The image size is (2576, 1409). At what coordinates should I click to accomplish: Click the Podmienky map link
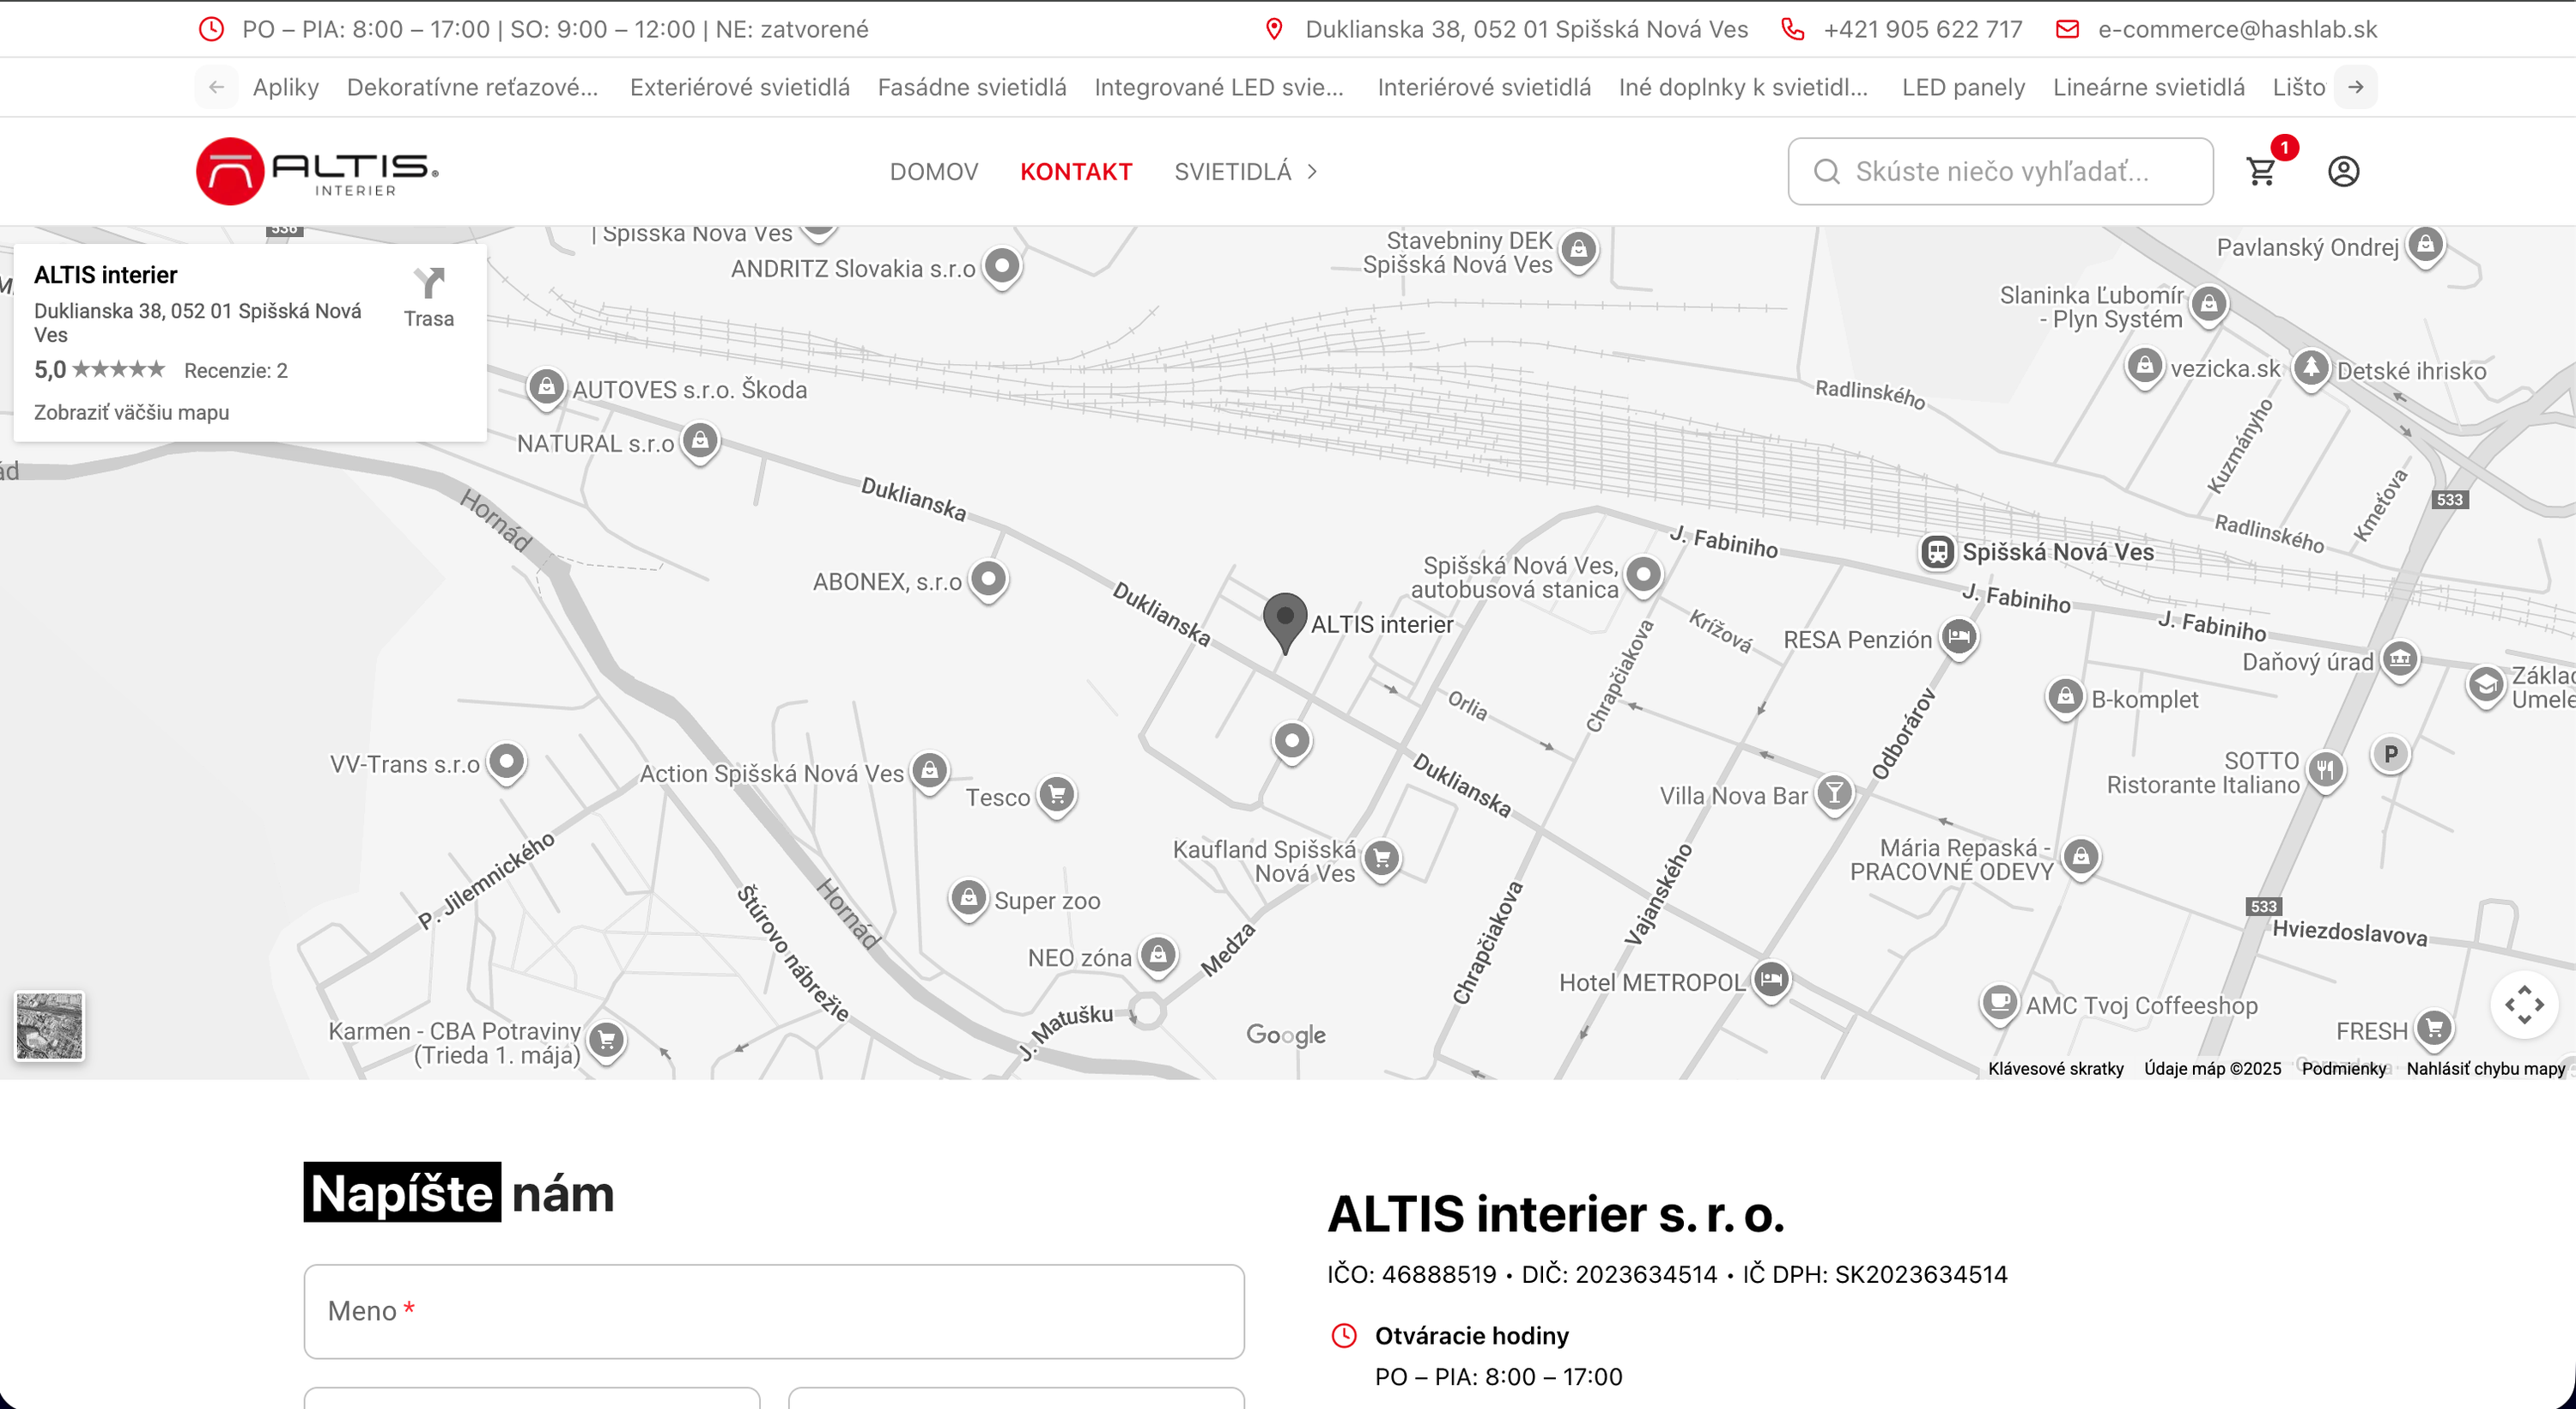coord(2343,1068)
